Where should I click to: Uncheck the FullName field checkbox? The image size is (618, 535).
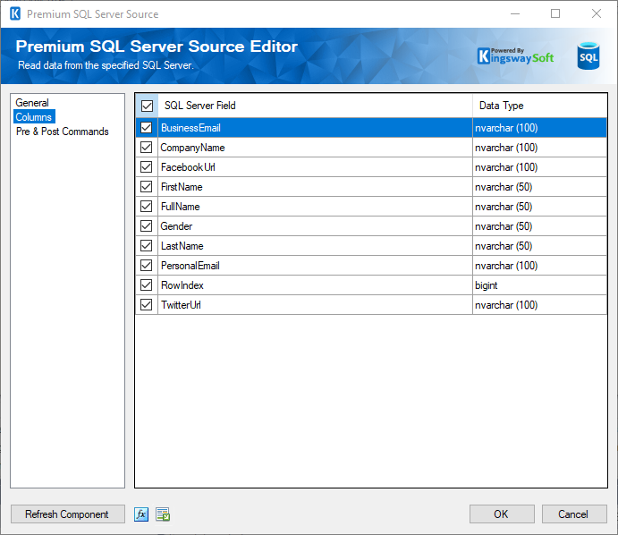point(146,206)
